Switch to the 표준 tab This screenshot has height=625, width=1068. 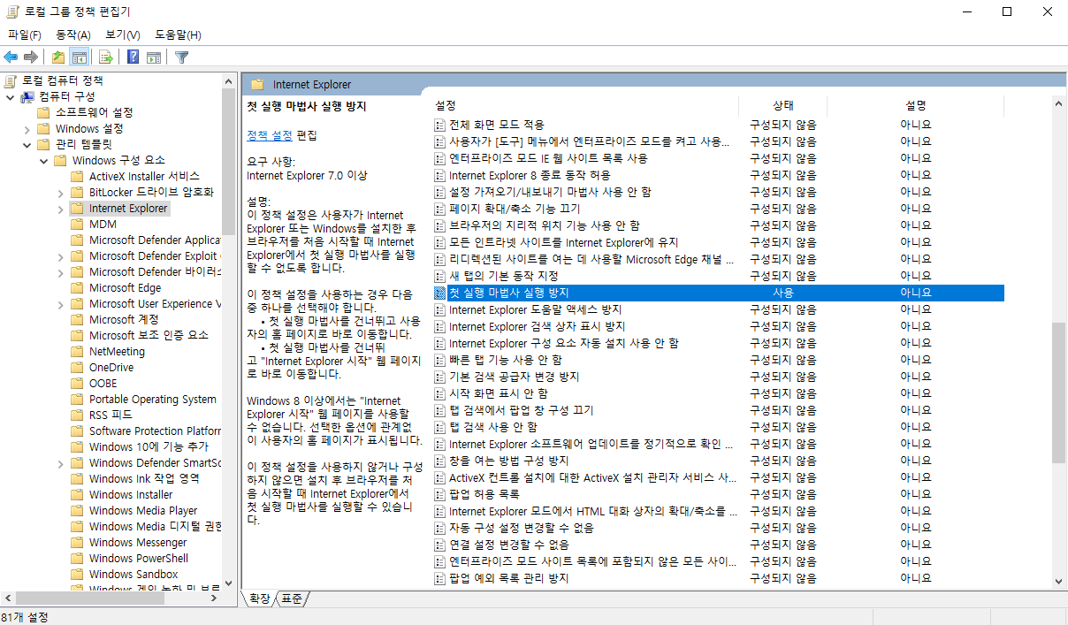coord(292,598)
